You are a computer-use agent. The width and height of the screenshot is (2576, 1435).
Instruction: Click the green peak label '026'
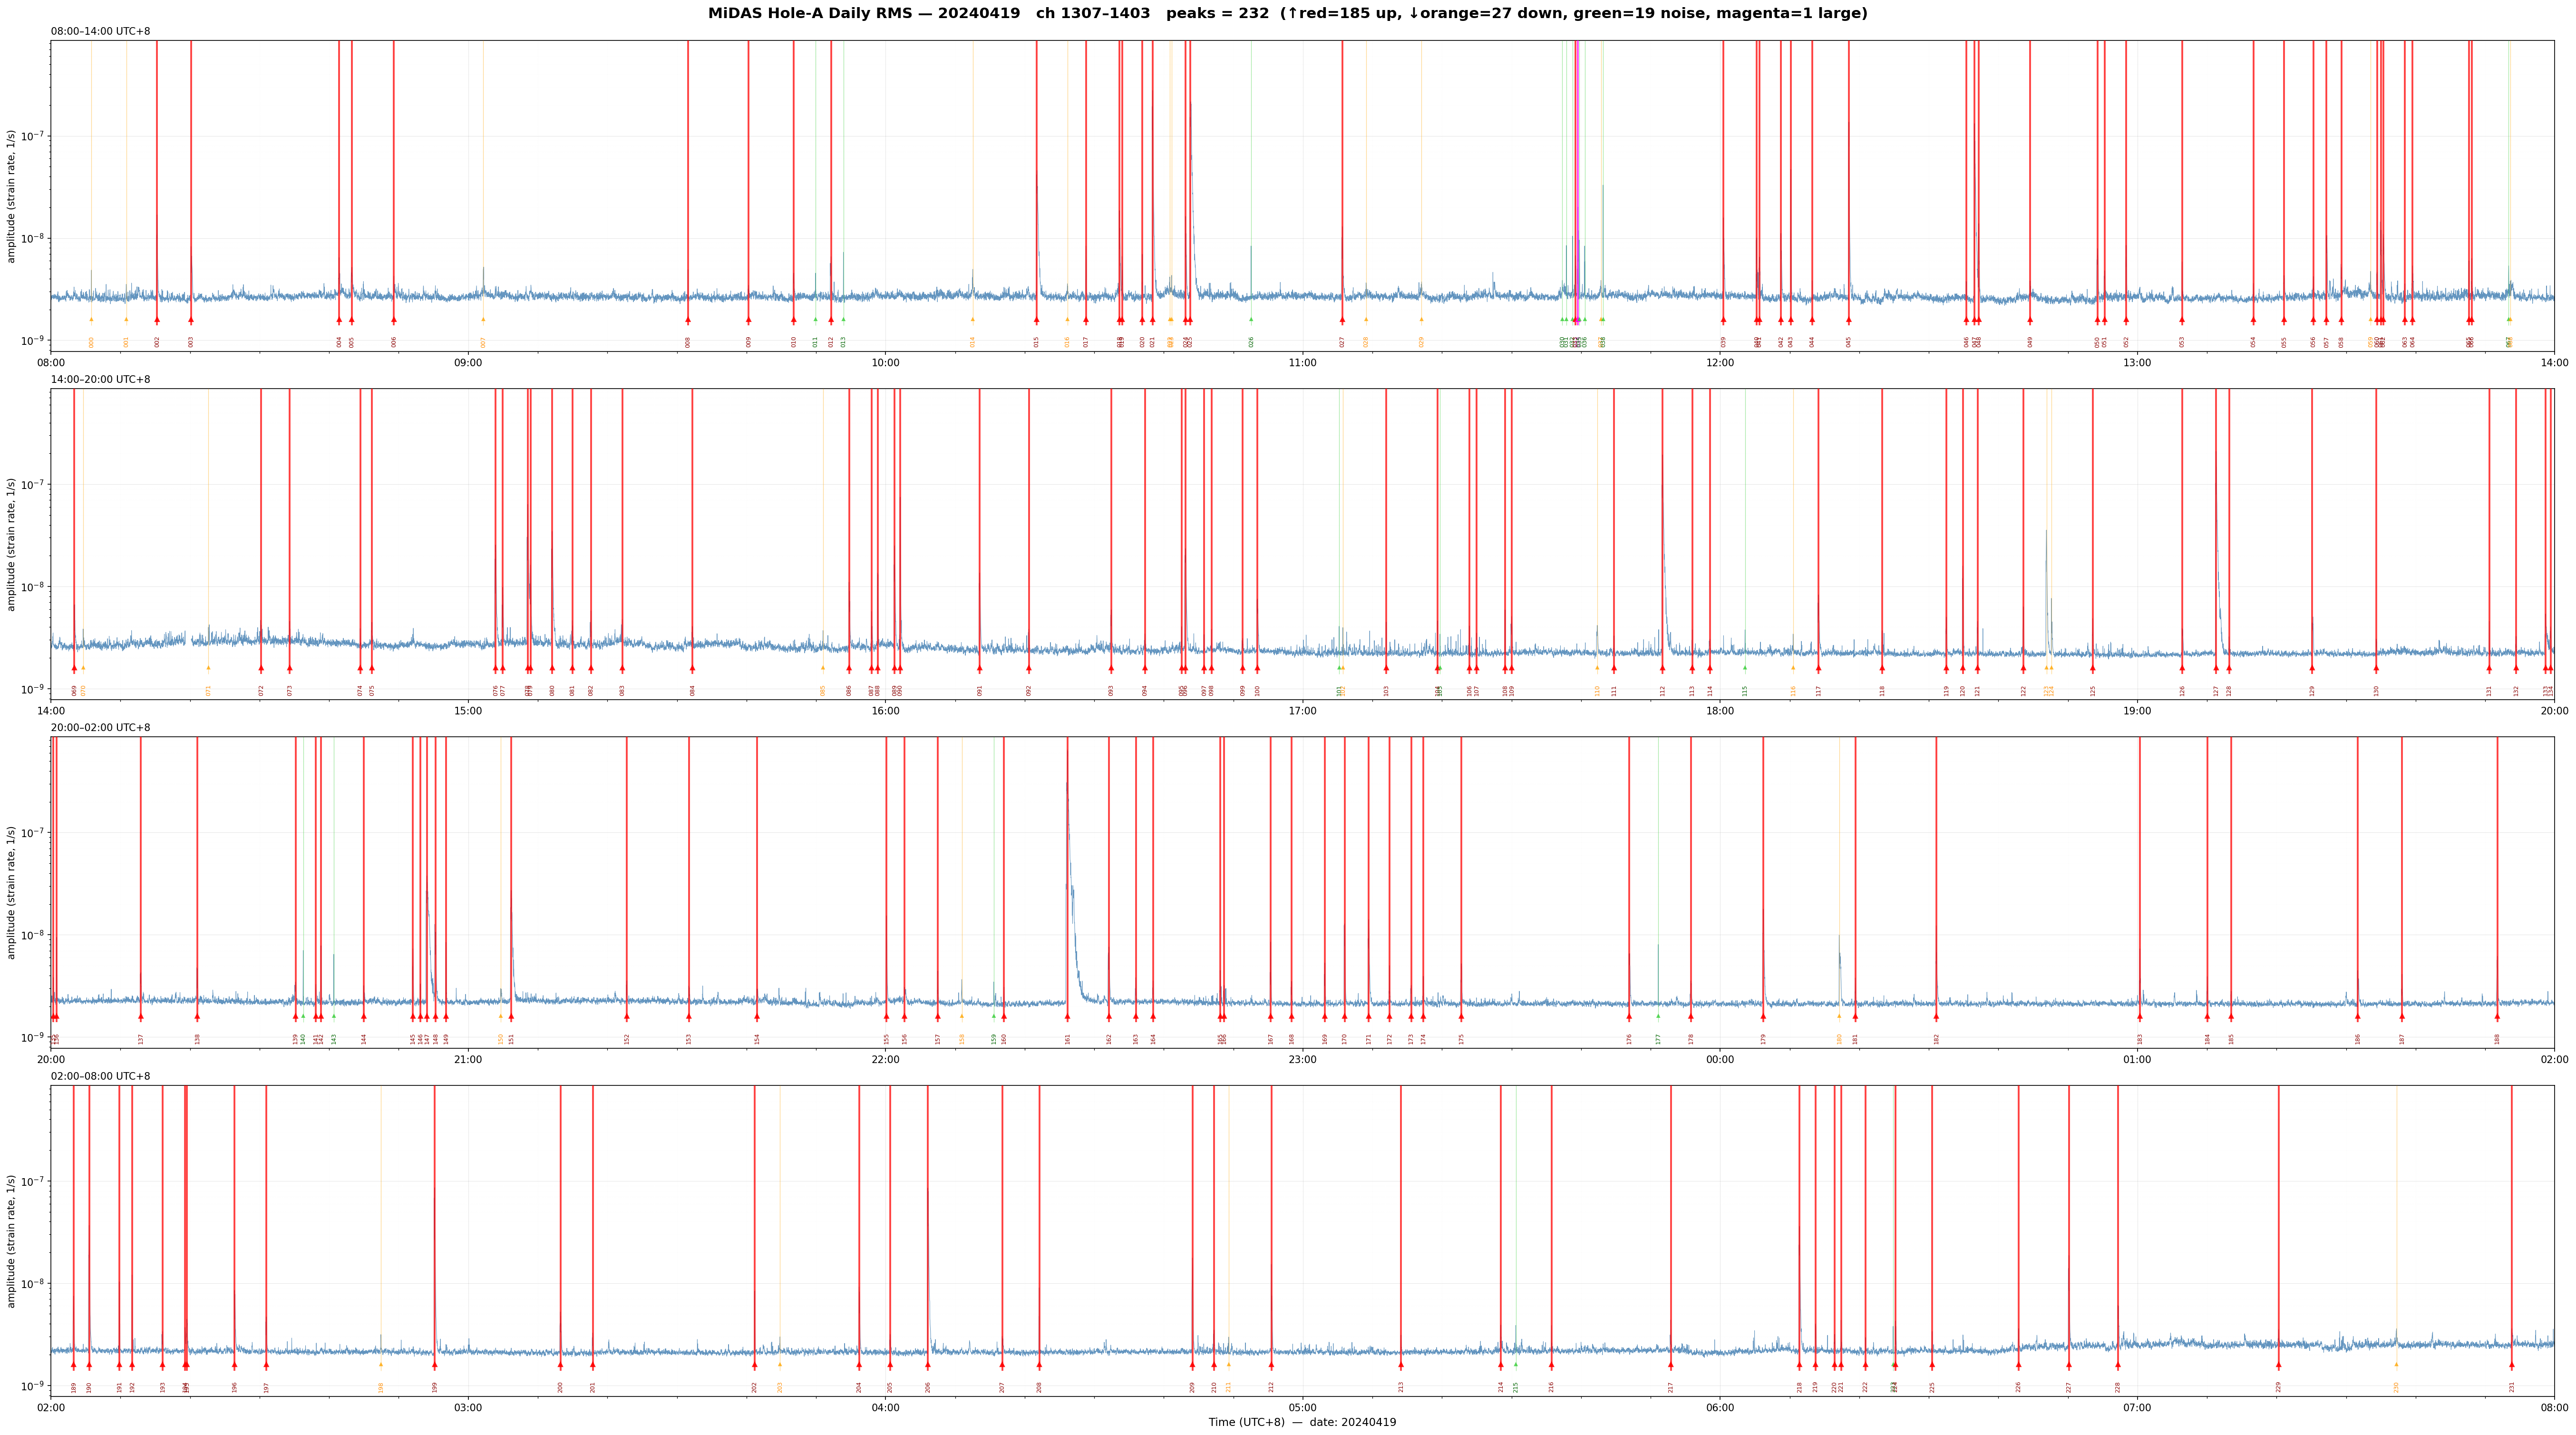pos(1251,342)
